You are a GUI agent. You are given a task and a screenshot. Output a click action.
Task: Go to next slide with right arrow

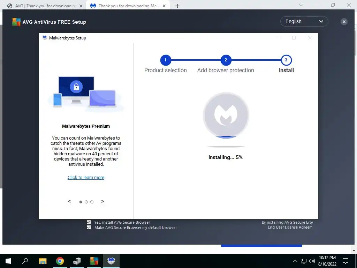click(x=103, y=202)
